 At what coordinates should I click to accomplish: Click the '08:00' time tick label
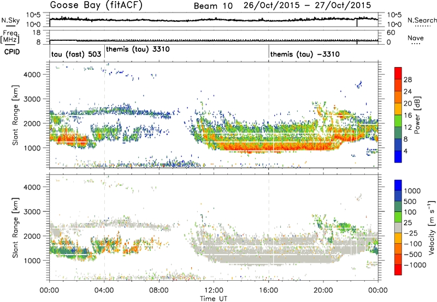pos(159,291)
